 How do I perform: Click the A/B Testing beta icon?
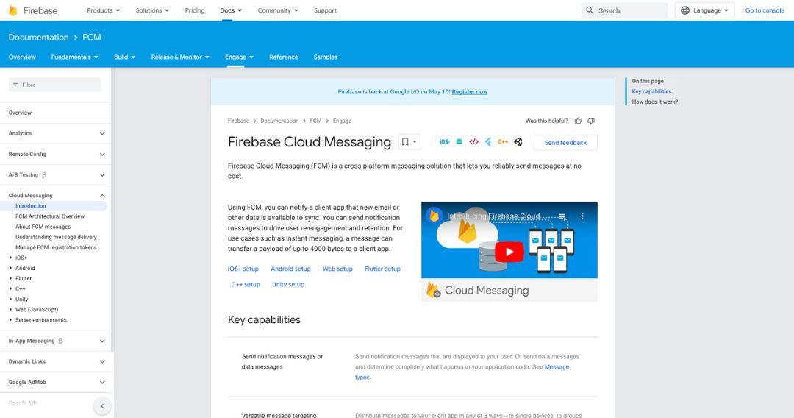point(44,175)
